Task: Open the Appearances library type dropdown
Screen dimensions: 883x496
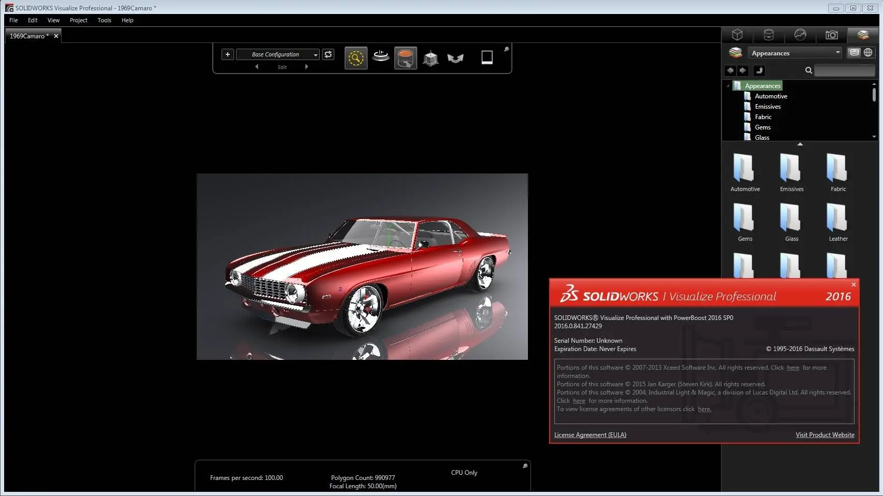Action: coord(795,53)
